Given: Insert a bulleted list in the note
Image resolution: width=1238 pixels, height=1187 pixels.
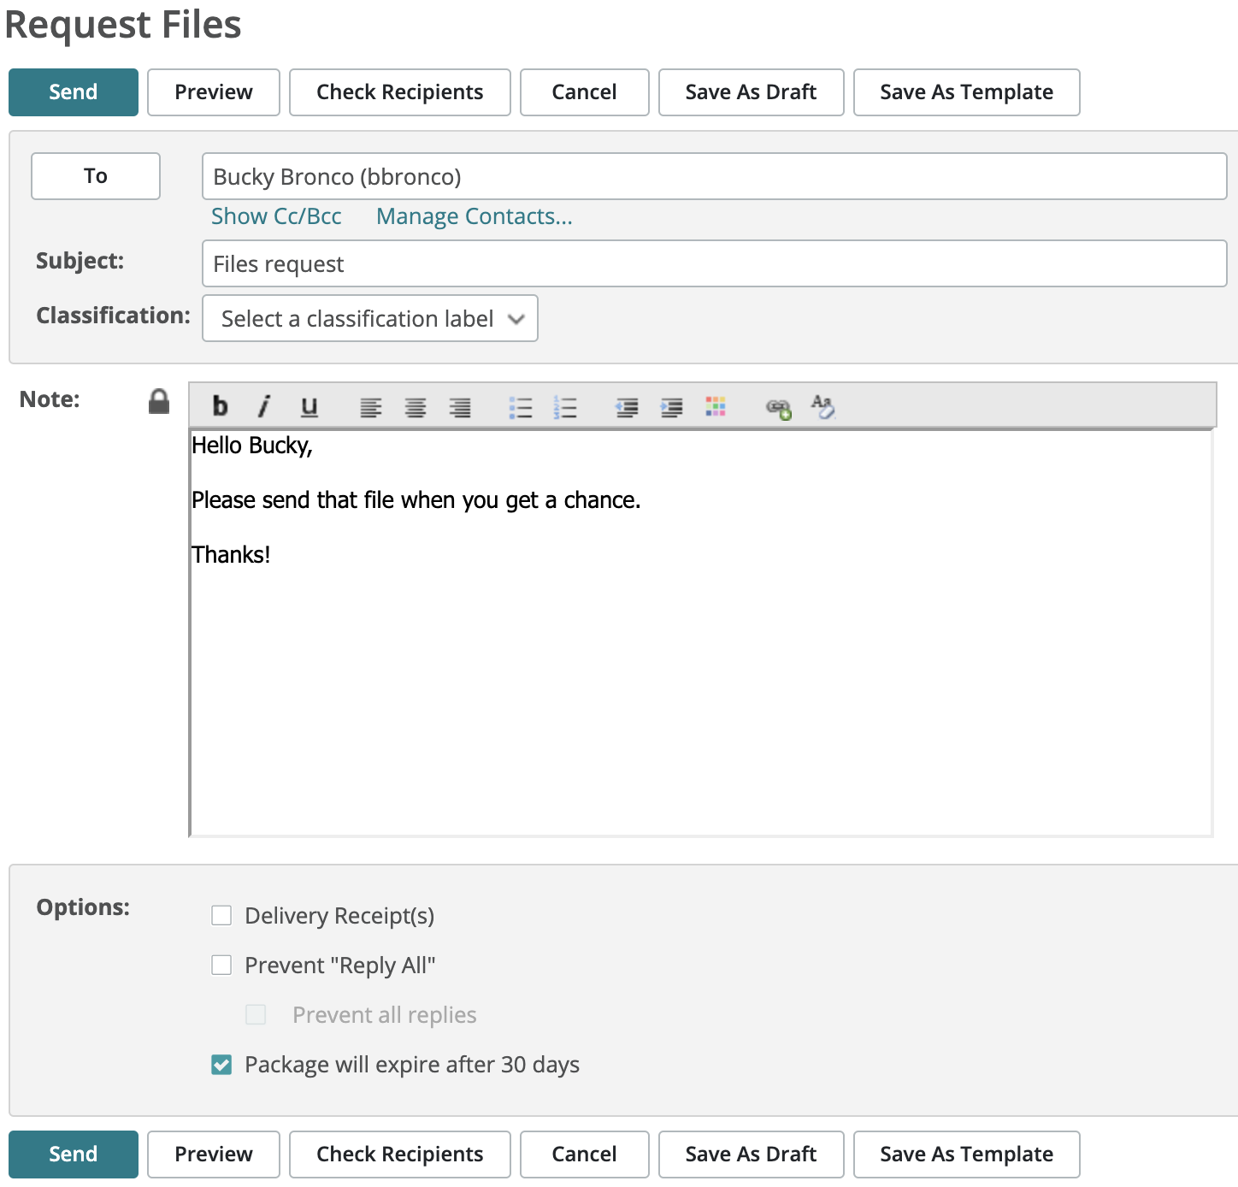Looking at the screenshot, I should (521, 408).
